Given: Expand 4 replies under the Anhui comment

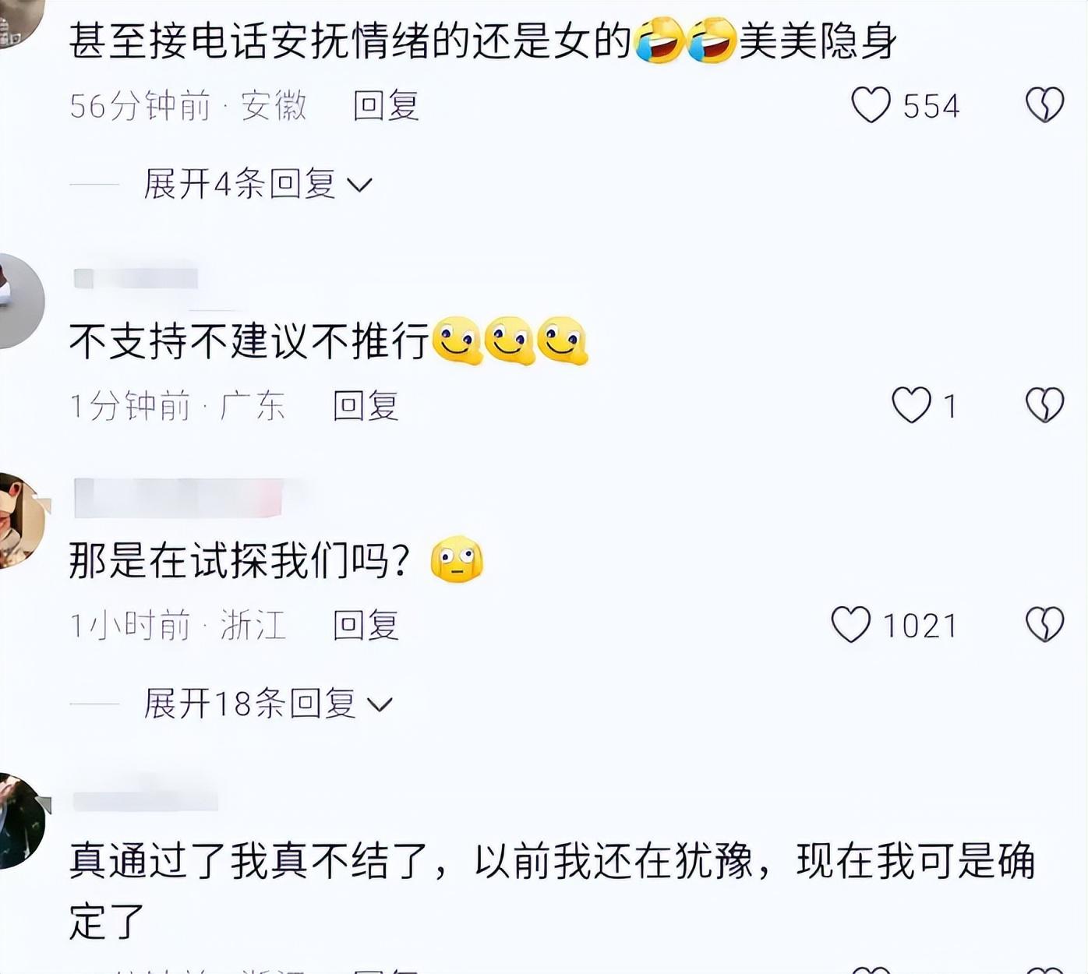Looking at the screenshot, I should [x=258, y=185].
